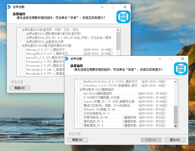
Task: Click the 会声会影 app icon in back window title
Action: click(x=9, y=7)
